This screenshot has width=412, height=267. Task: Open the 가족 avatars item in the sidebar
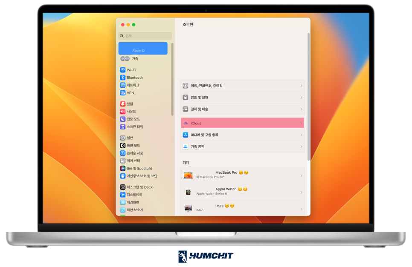click(125, 59)
